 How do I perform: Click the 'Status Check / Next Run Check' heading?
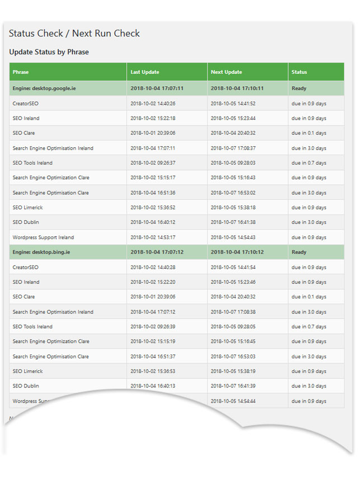(74, 34)
